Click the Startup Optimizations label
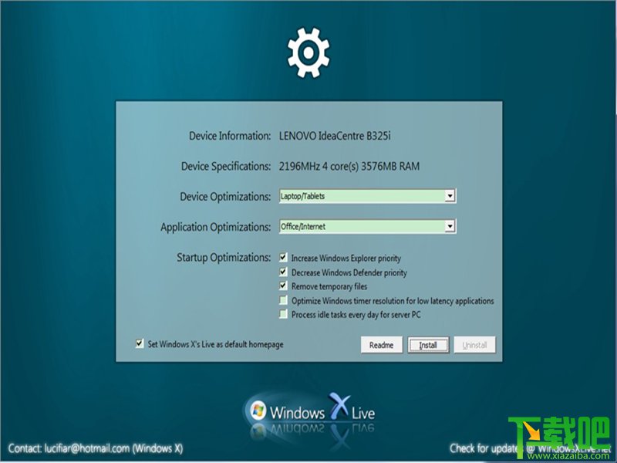Screen dimensions: 617x463 click(224, 258)
